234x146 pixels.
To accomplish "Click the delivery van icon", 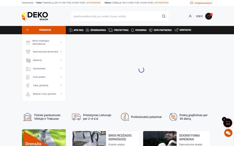I will tap(76, 117).
